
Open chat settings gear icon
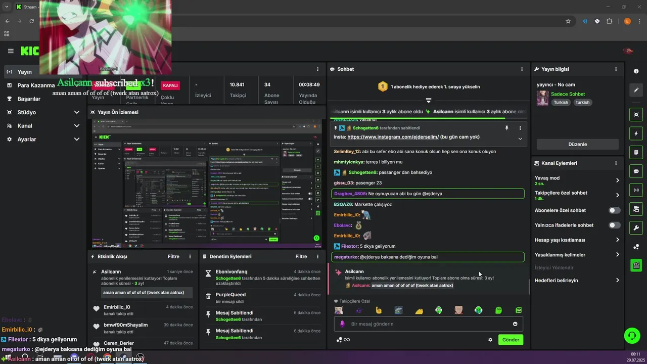[490, 340]
